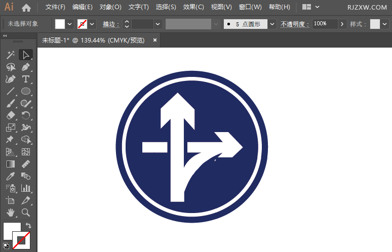Click the stroke weight stepper arrows
392x252 pixels.
coord(127,24)
